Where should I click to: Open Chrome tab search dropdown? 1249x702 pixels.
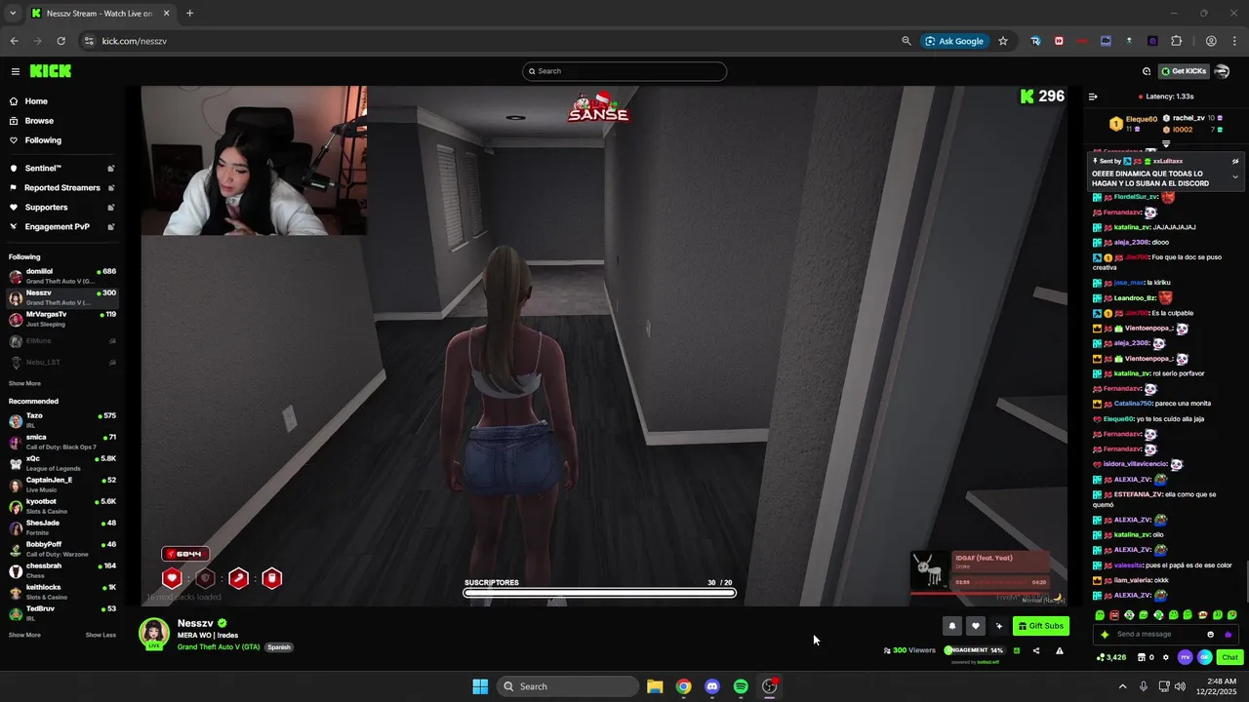pos(13,14)
